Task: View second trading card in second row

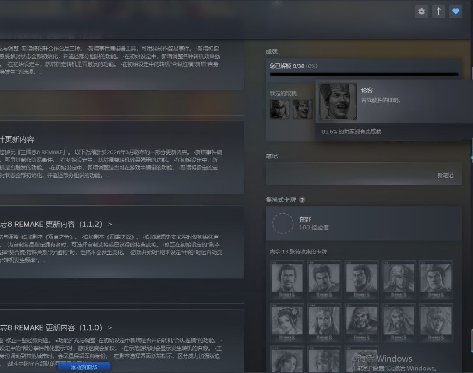Action: point(324,323)
